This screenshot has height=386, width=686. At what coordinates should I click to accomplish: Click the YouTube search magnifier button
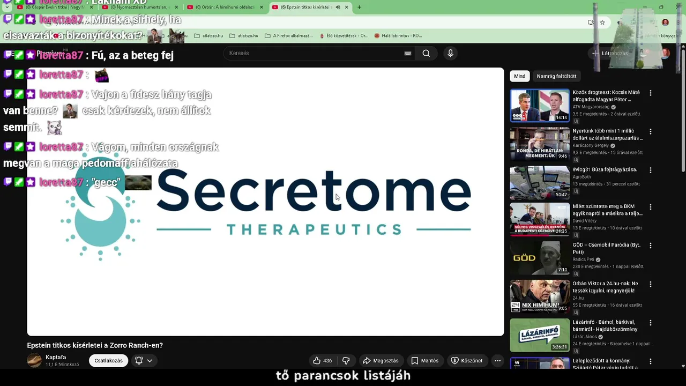pyautogui.click(x=426, y=53)
